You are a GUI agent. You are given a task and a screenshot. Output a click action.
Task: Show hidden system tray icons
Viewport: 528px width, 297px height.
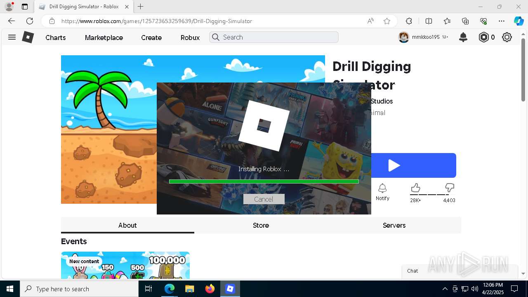[445, 289]
